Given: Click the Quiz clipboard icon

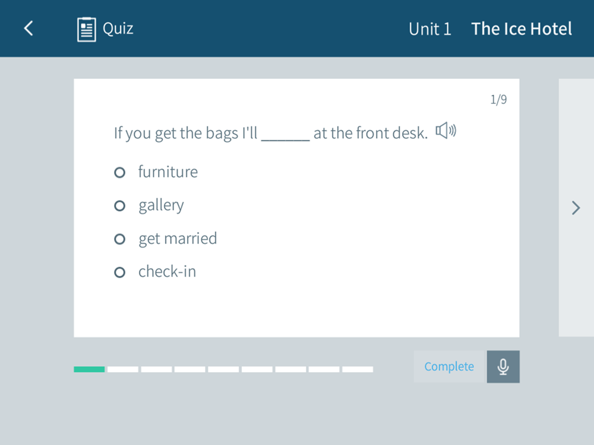Looking at the screenshot, I should click(x=86, y=29).
